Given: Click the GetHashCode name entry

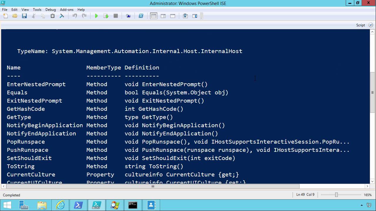Looking at the screenshot, I should (26, 109).
